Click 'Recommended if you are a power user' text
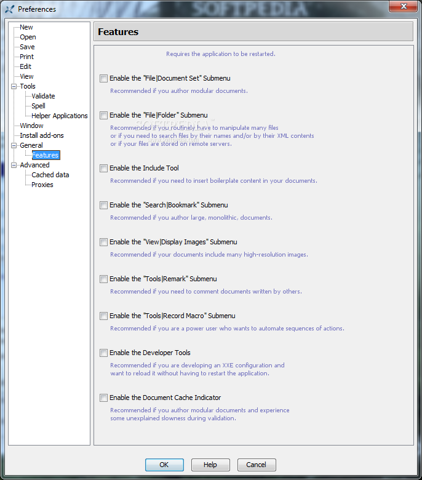This screenshot has width=422, height=480. coord(227,329)
